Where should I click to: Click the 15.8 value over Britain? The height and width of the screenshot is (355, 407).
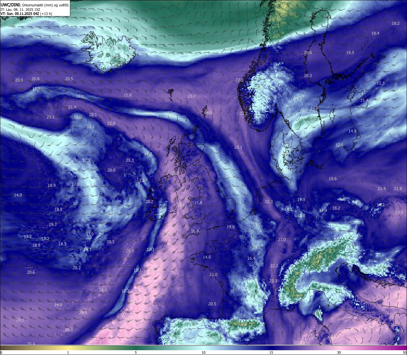[x=198, y=202]
